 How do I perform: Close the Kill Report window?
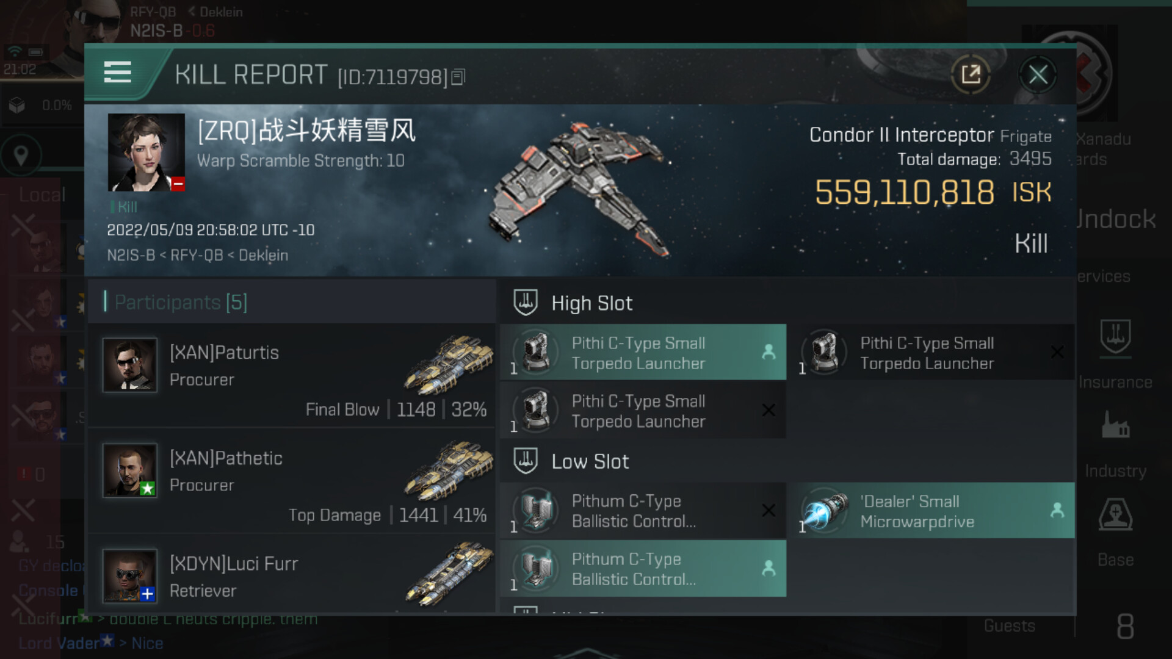click(x=1038, y=75)
